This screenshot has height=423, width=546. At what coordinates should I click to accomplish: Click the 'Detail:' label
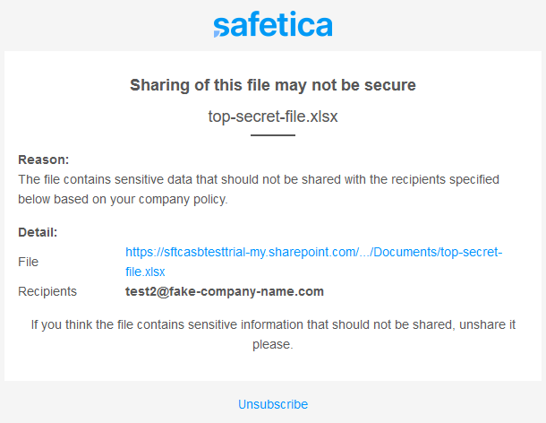(x=38, y=232)
